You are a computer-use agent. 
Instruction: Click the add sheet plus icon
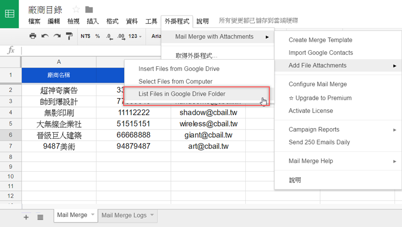(26, 217)
